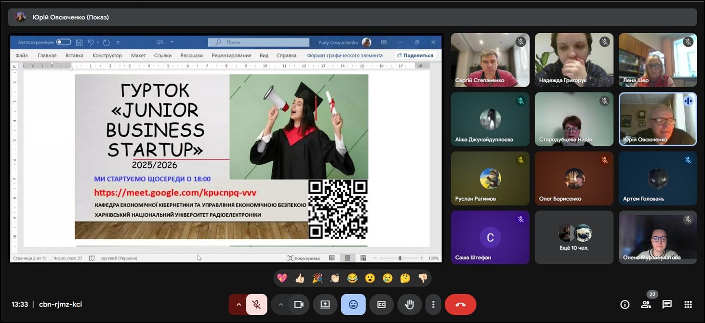The height and width of the screenshot is (323, 705).
Task: Start presenting your screen
Action: point(325,304)
